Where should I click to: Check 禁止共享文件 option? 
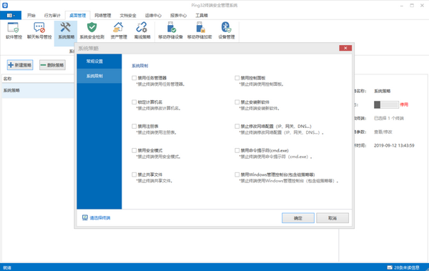click(134, 174)
